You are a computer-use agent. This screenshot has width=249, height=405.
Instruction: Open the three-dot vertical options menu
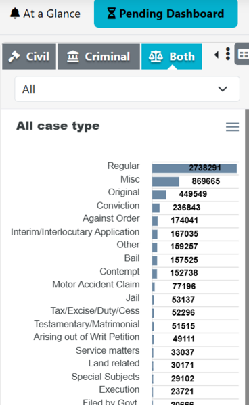228,54
